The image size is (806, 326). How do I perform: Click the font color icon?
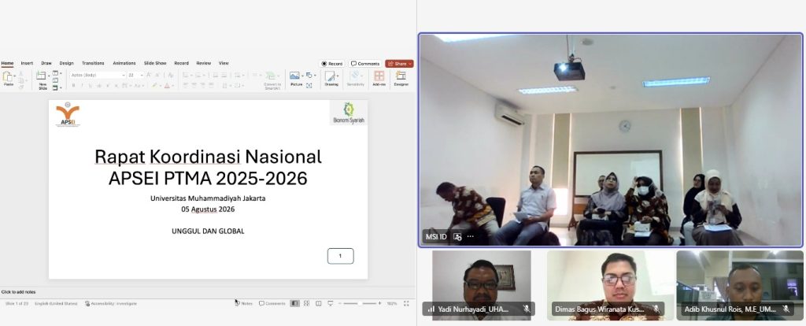pos(167,85)
